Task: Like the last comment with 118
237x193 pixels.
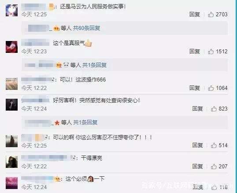Action: click(214, 187)
